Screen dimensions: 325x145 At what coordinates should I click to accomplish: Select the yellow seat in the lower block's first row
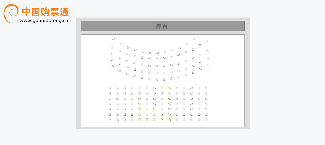point(169,88)
